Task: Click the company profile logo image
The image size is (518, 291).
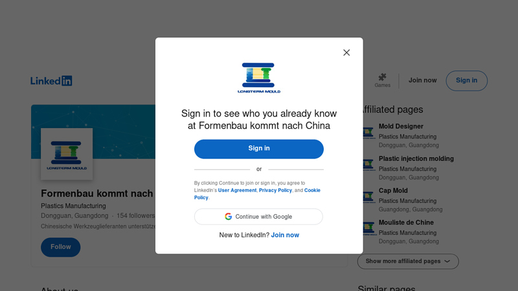Action: 67,154
